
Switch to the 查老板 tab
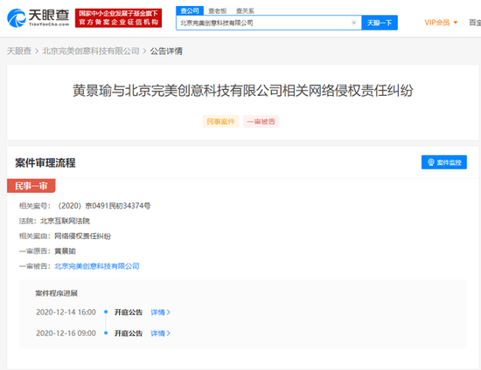coord(218,11)
